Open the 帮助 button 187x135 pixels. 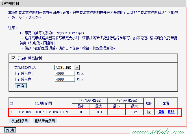(10, 130)
